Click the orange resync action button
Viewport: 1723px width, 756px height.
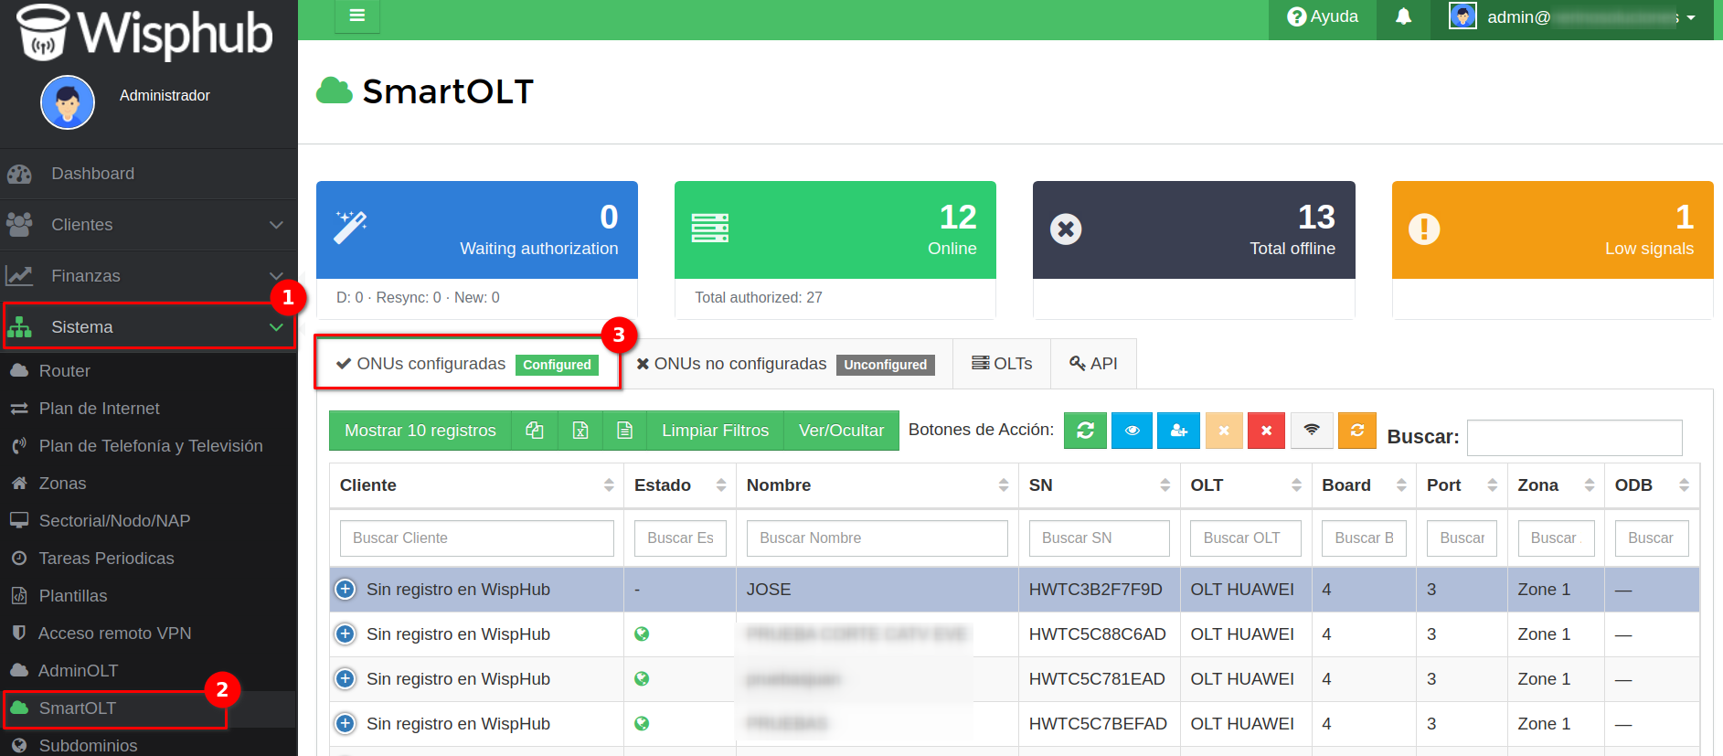click(x=1357, y=431)
